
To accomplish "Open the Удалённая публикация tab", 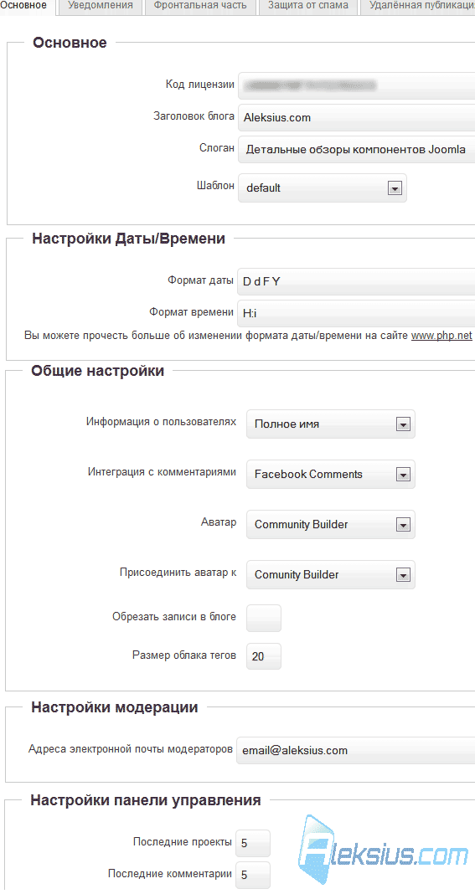I will [417, 6].
